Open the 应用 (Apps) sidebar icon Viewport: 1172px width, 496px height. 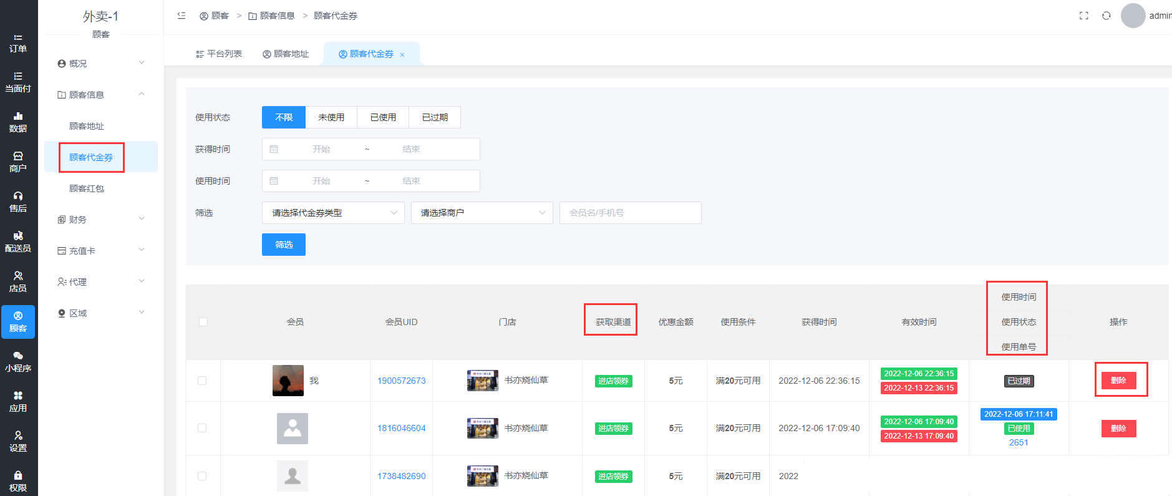pos(18,402)
